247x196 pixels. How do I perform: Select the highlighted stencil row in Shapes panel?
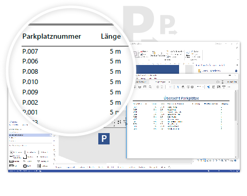30,135
